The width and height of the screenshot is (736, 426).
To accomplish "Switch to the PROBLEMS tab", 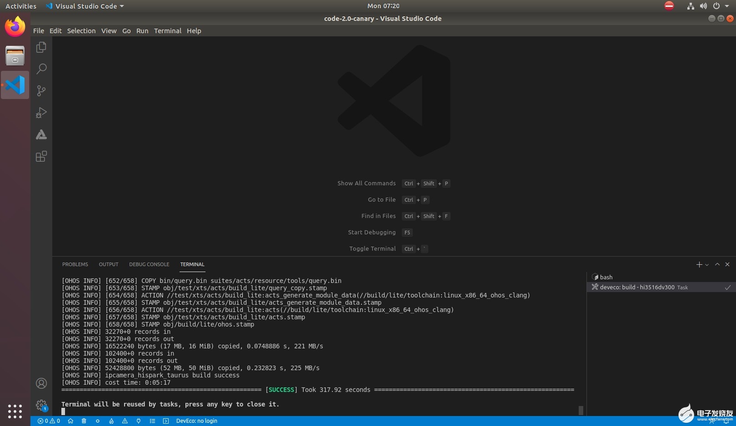I will click(x=75, y=264).
